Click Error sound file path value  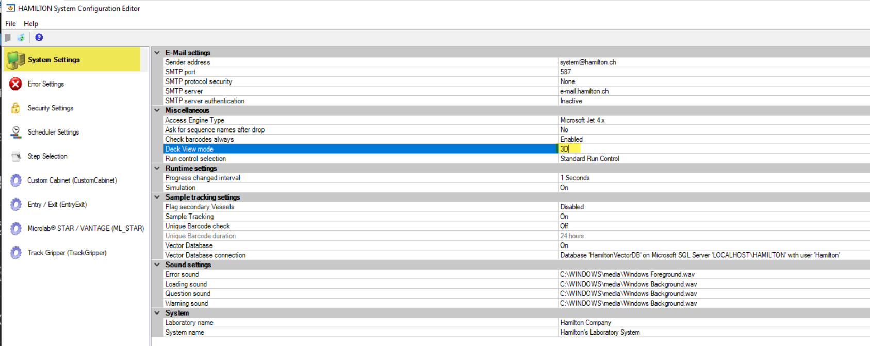[714, 274]
